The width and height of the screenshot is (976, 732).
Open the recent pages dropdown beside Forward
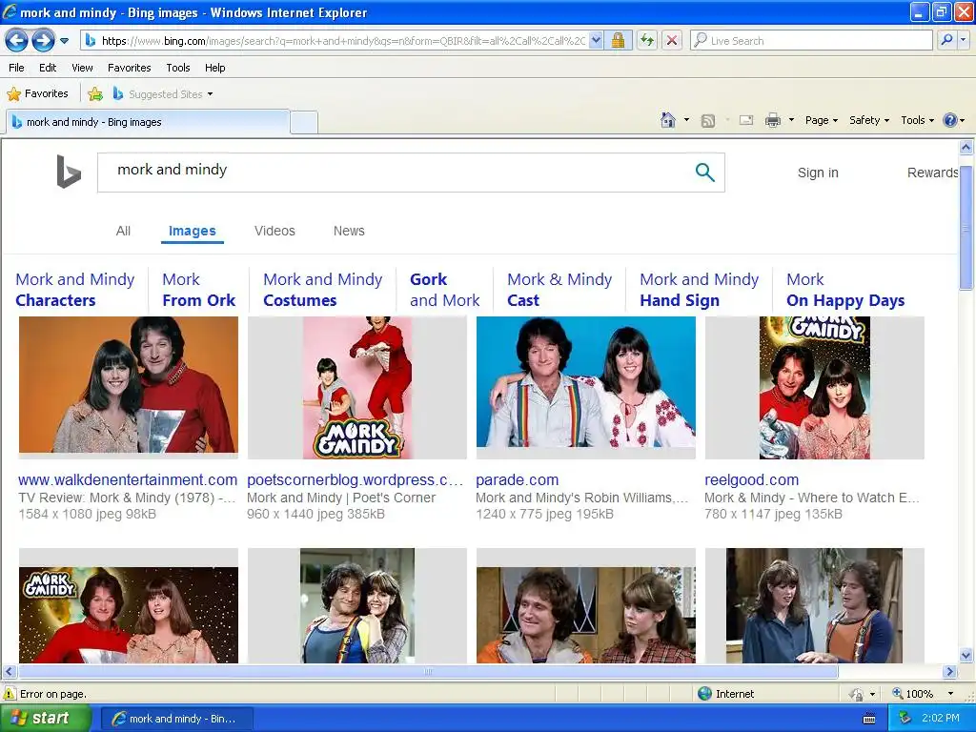pos(64,41)
